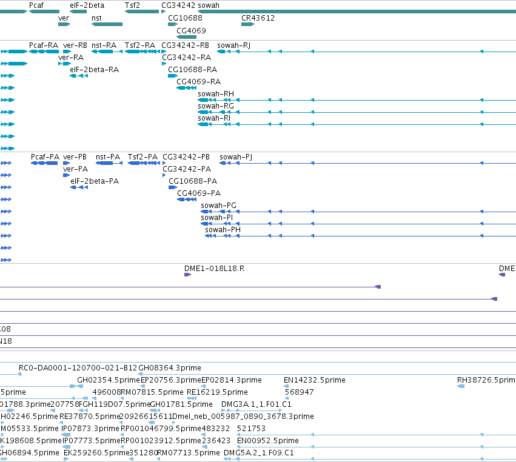Select the CG34242-RA transcript label
The width and height of the screenshot is (516, 462).
(186, 58)
